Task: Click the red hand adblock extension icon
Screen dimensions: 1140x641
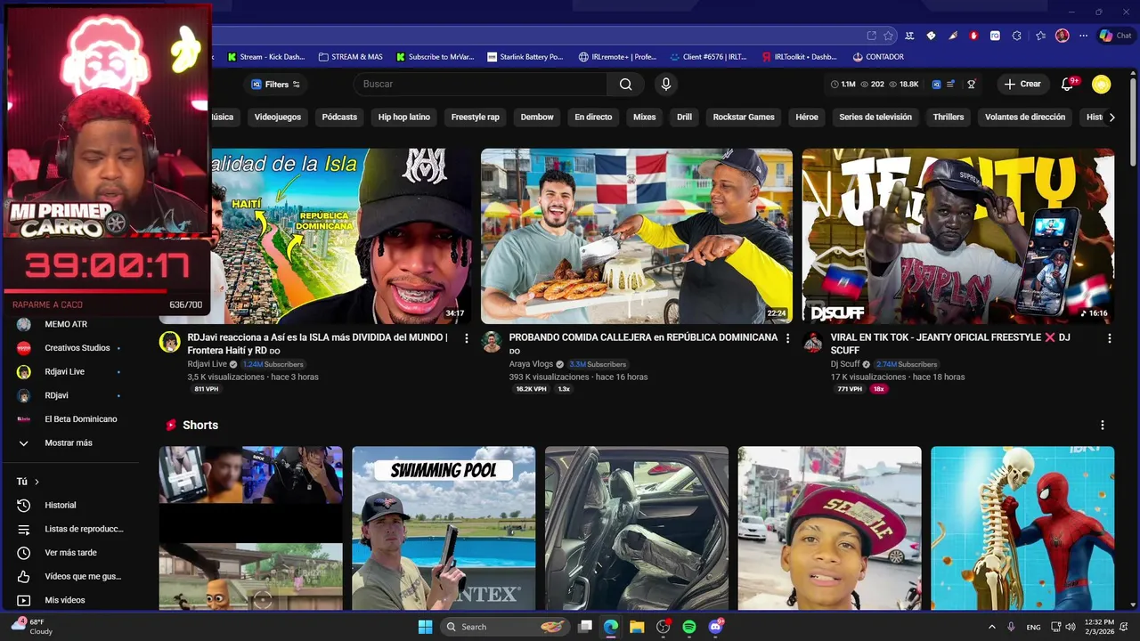Action: (973, 36)
